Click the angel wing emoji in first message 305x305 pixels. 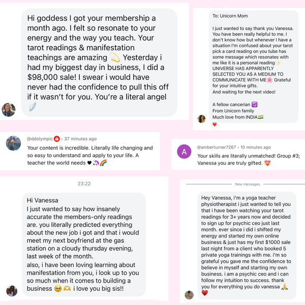(x=33, y=107)
